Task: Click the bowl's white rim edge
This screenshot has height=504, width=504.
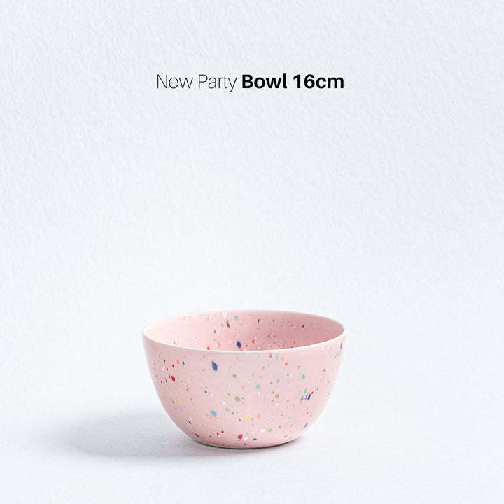Action: (x=244, y=349)
